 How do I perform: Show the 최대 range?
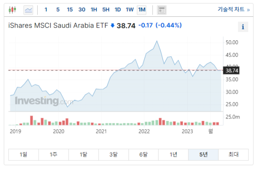(x=234, y=154)
